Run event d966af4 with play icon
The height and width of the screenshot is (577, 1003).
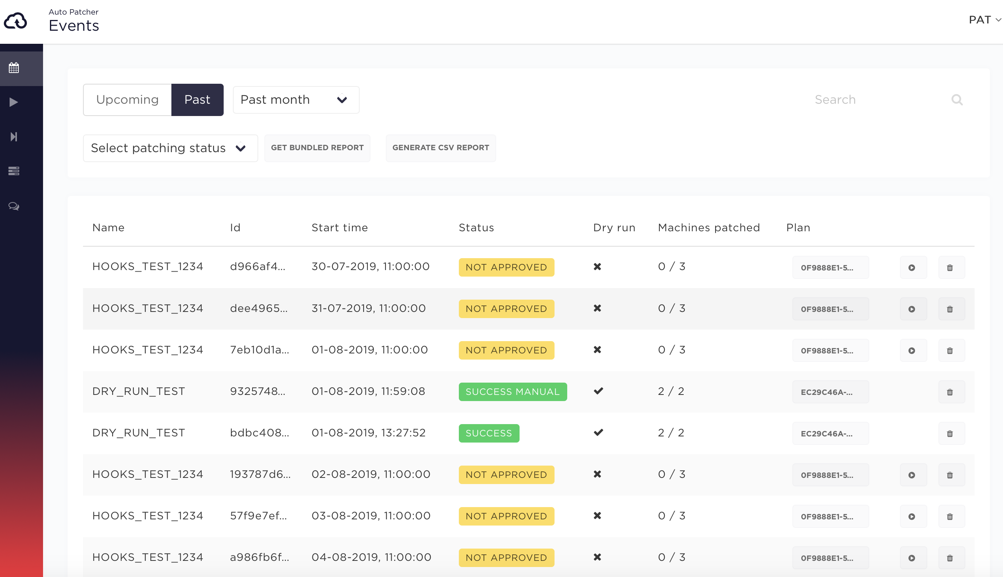[913, 267]
